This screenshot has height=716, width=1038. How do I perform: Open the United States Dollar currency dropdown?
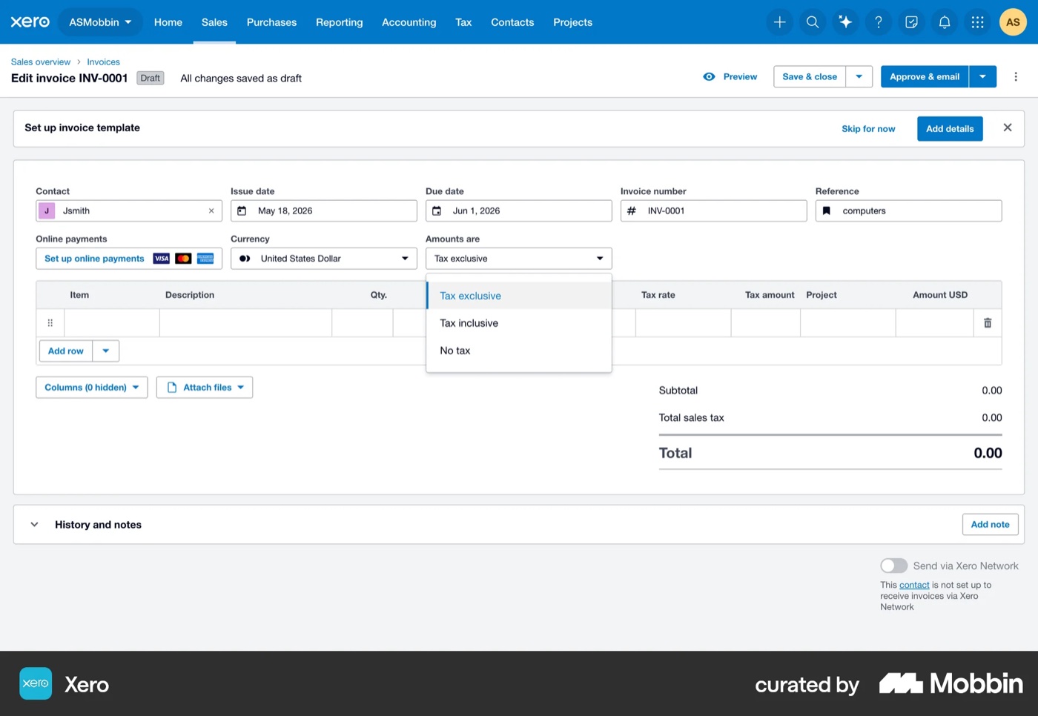324,259
